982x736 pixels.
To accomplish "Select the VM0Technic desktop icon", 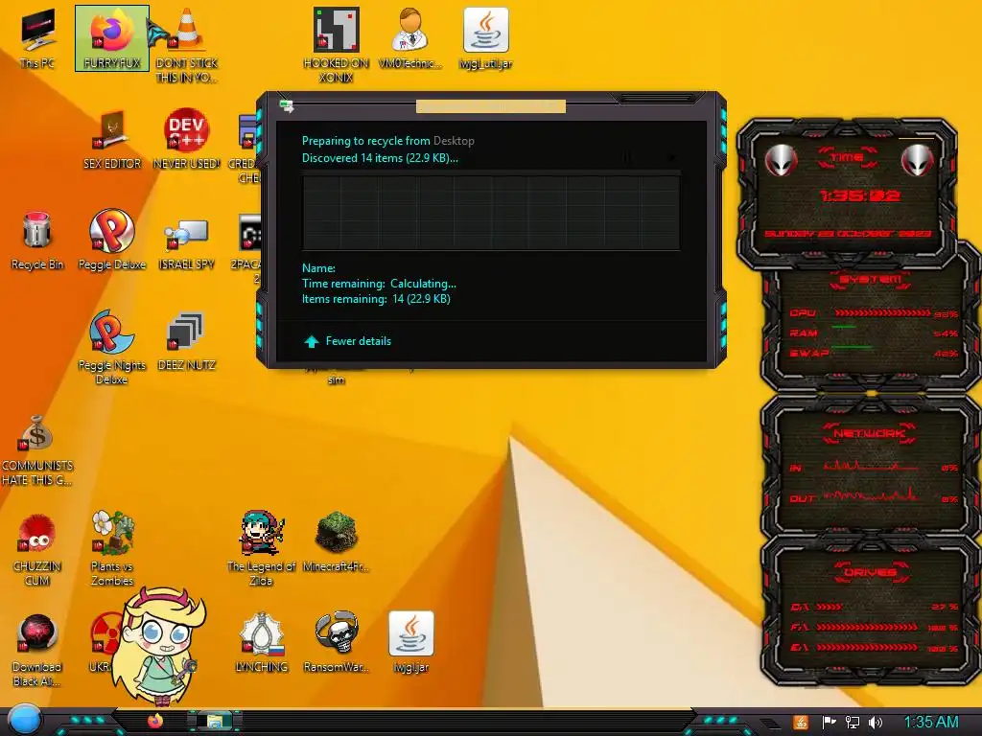I will pos(410,38).
